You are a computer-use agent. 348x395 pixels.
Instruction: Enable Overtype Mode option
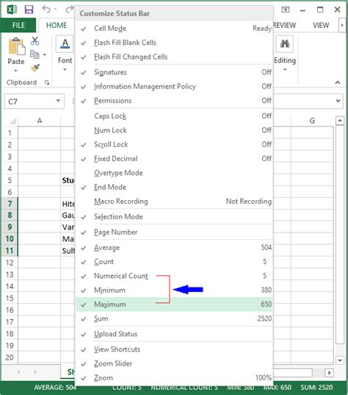click(x=174, y=173)
